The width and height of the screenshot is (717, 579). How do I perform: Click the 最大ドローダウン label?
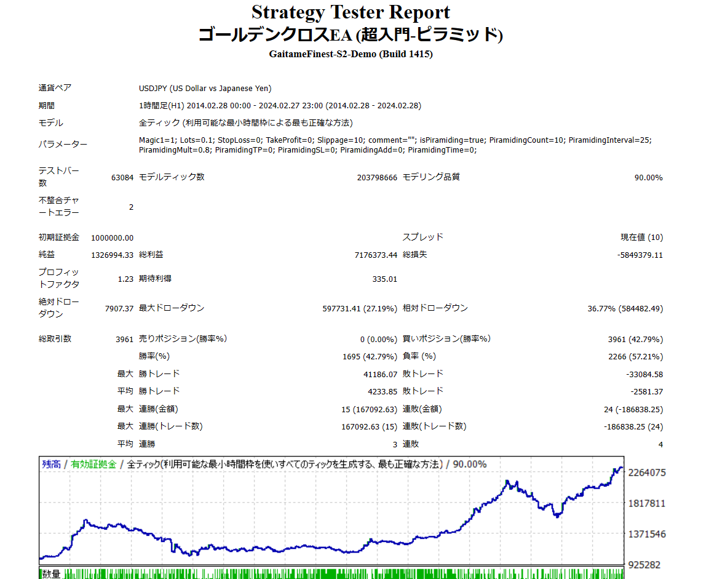(172, 308)
